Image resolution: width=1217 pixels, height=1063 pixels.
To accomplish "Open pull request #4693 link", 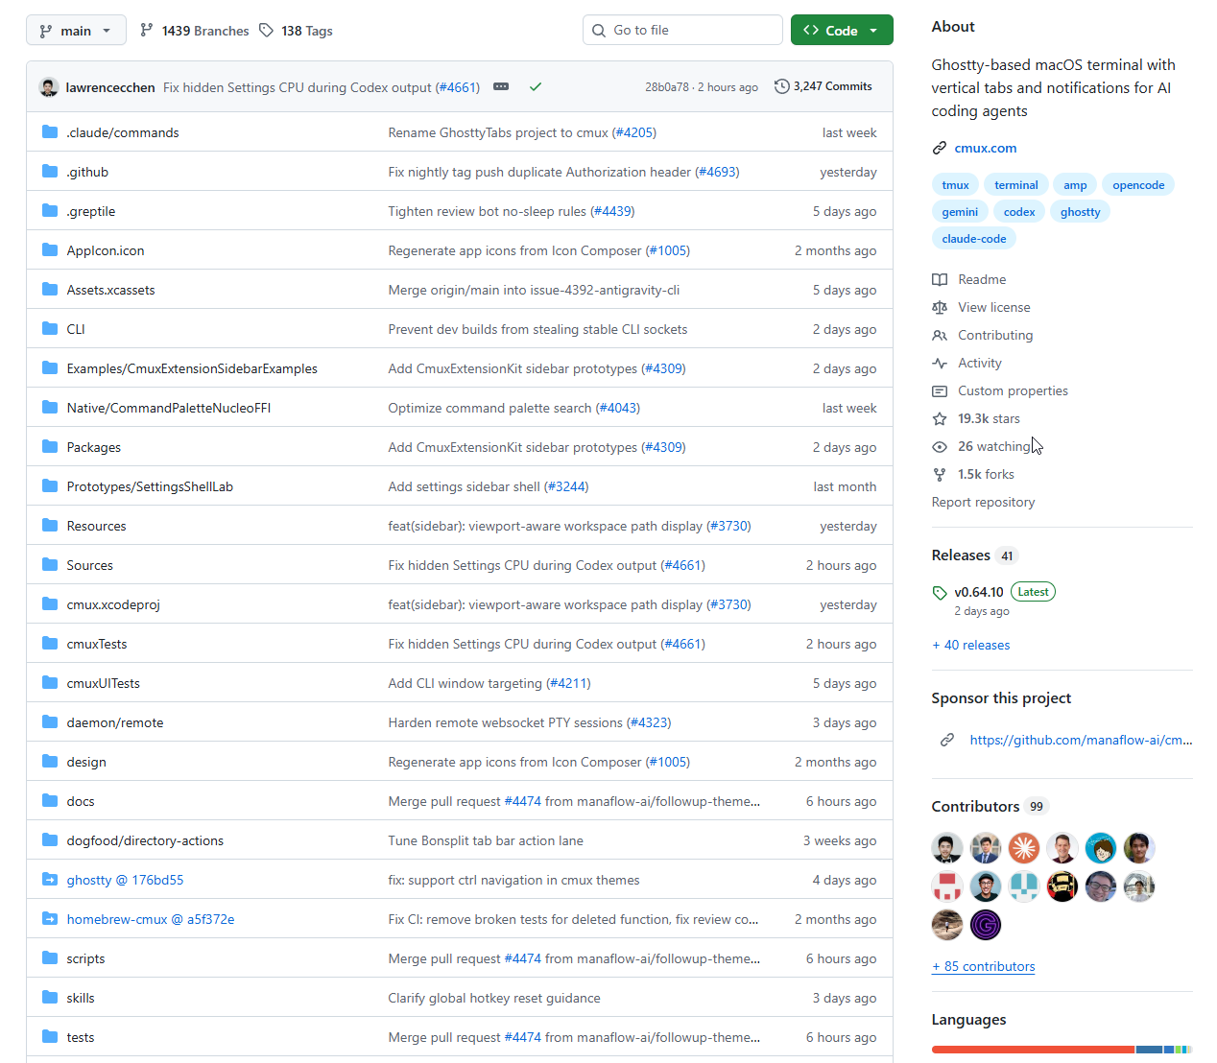I will point(717,172).
